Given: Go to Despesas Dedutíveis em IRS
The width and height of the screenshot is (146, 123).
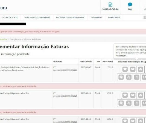Looking at the screenshot, I should point(37,17).
